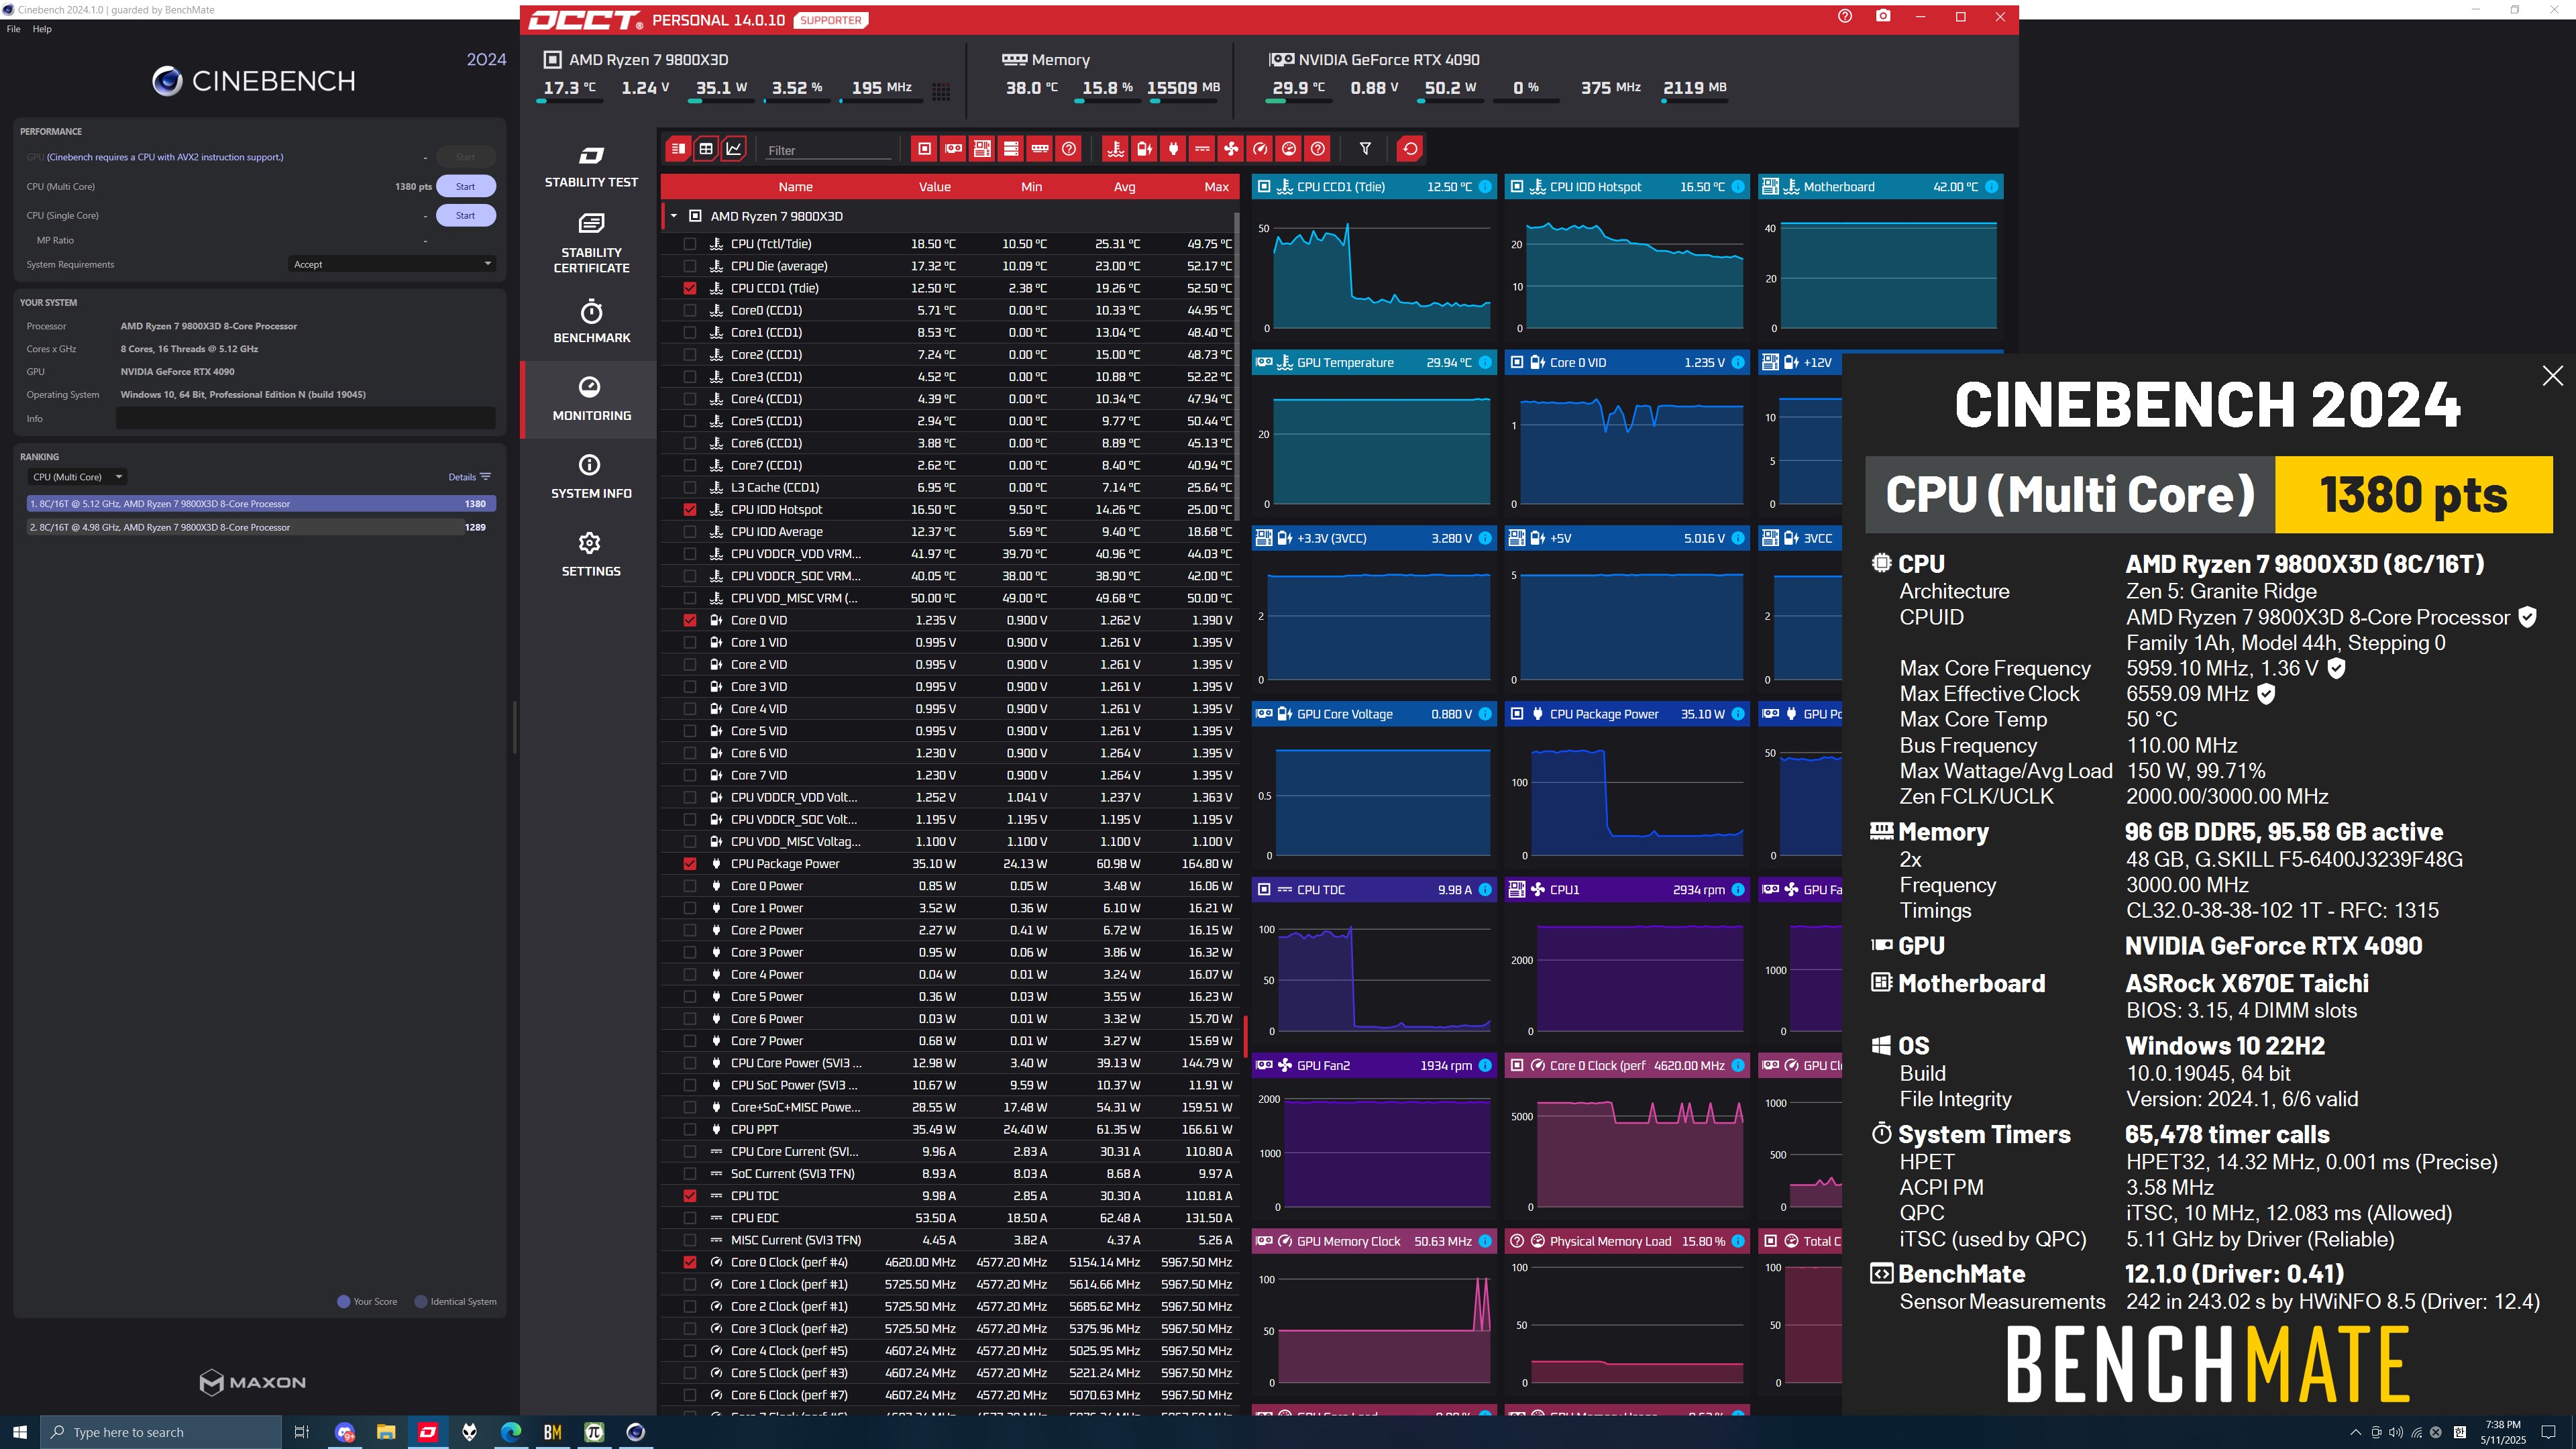Toggle clock frequency sensor type filter

pyautogui.click(x=1260, y=149)
